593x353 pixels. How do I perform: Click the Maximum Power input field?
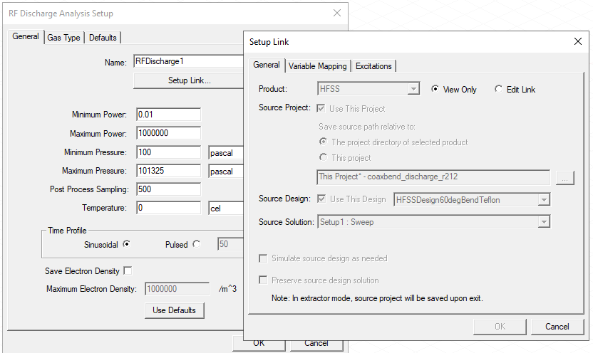coord(168,133)
